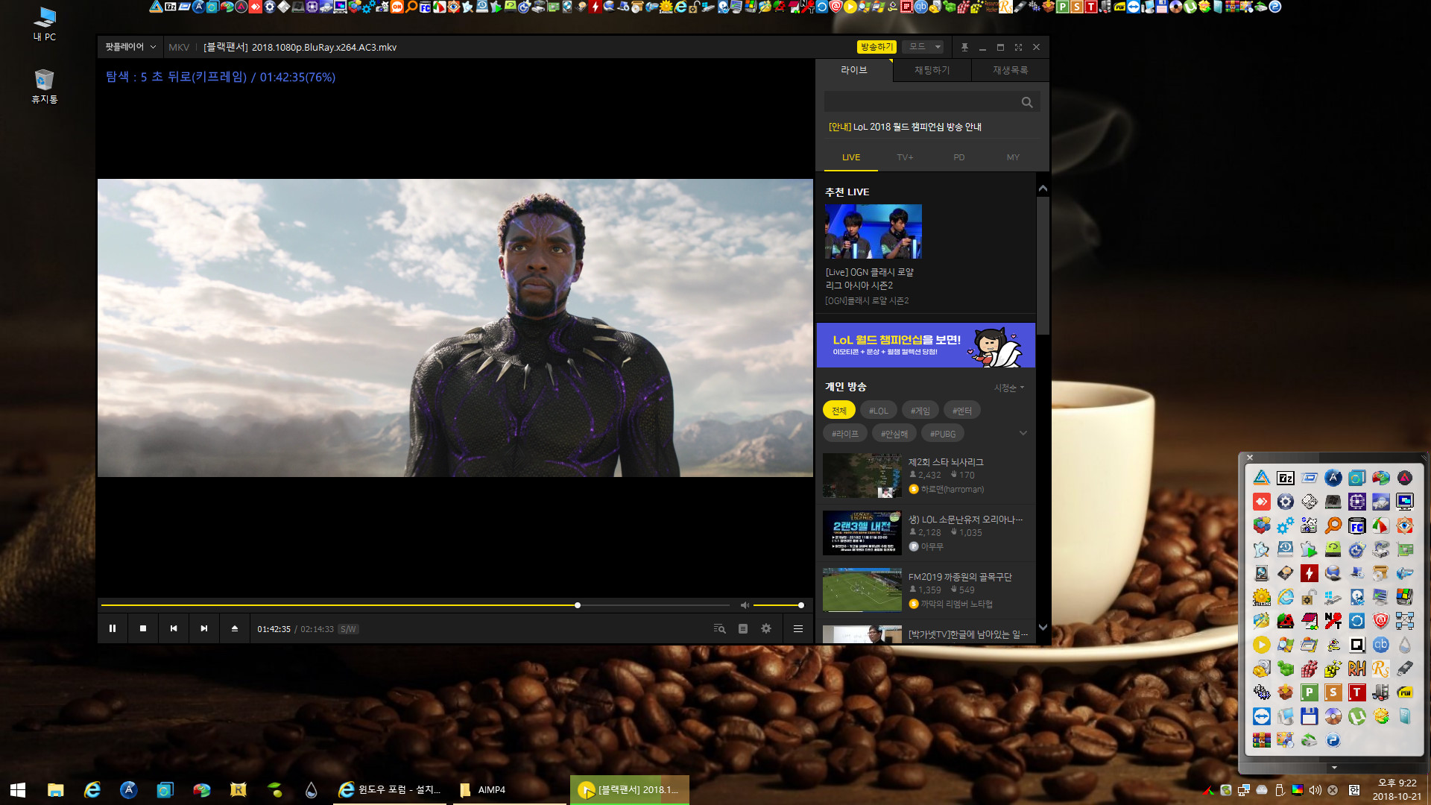
Task: Launch WinRAR books icon in launcher panel
Action: (1262, 740)
